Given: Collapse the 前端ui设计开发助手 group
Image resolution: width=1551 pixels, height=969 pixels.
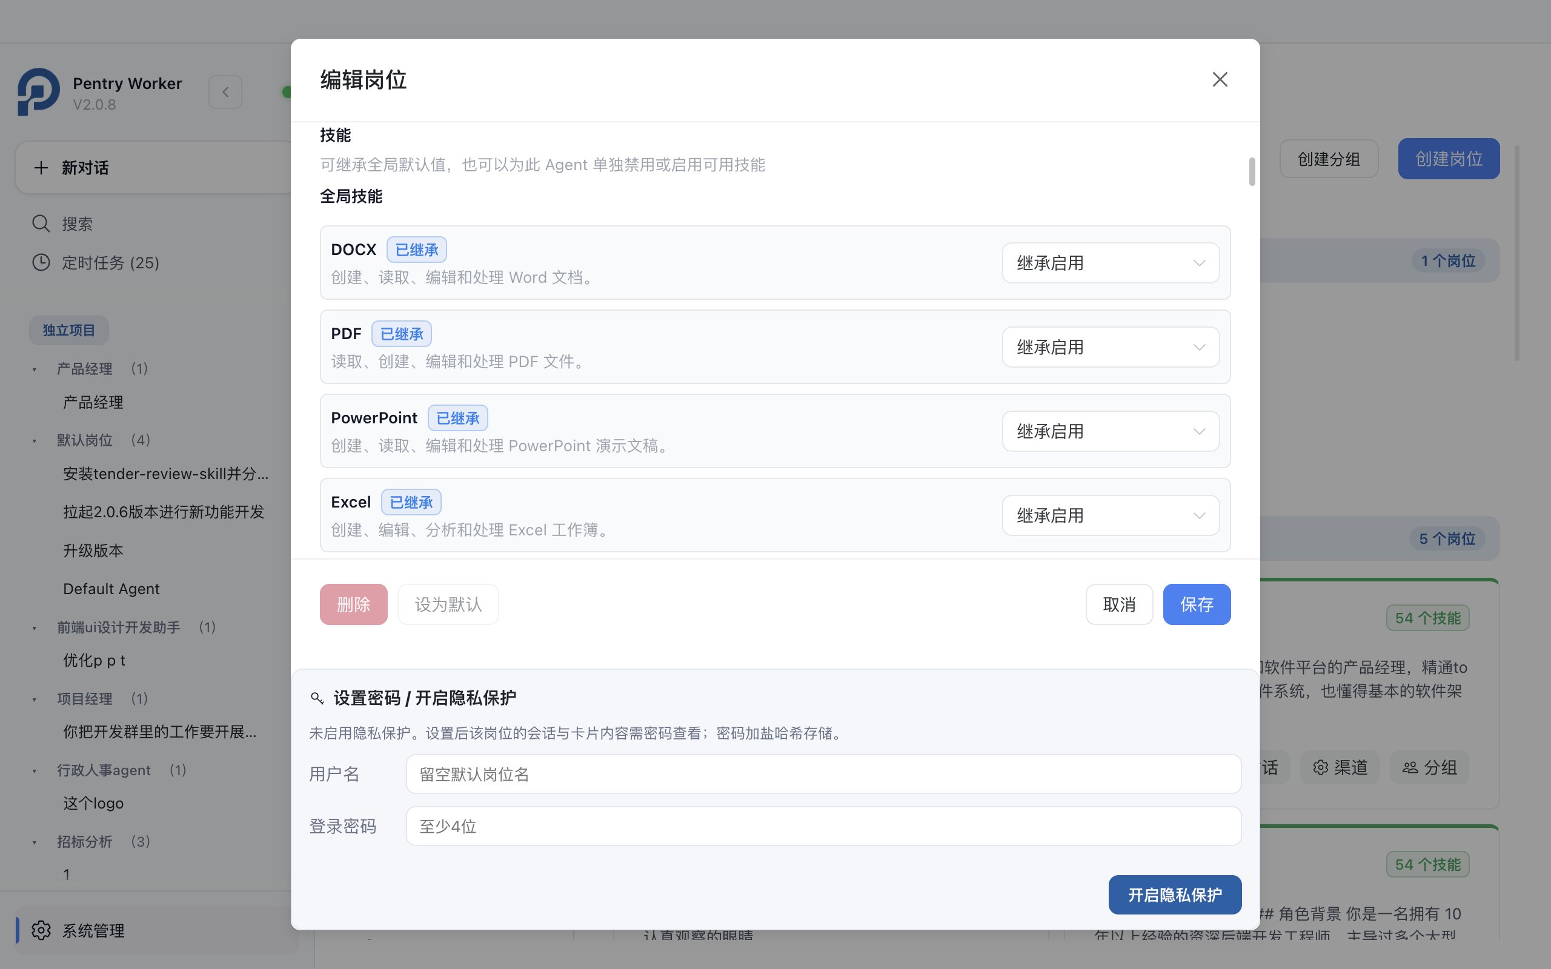Looking at the screenshot, I should coord(35,628).
